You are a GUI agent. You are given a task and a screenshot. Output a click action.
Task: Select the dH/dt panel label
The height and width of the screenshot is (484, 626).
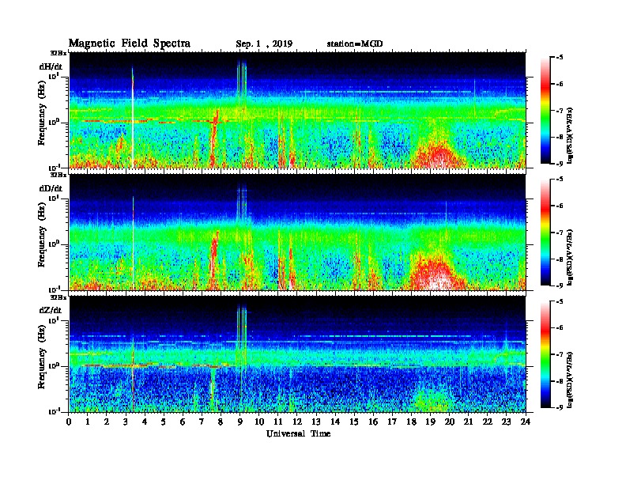(51, 66)
